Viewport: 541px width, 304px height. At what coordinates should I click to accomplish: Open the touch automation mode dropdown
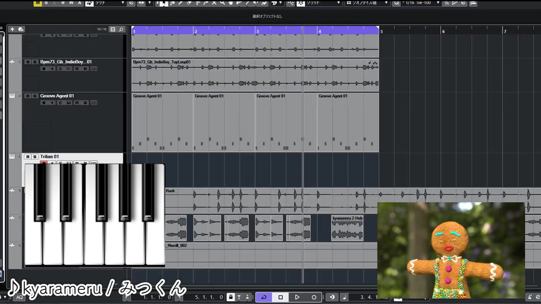tap(109, 3)
